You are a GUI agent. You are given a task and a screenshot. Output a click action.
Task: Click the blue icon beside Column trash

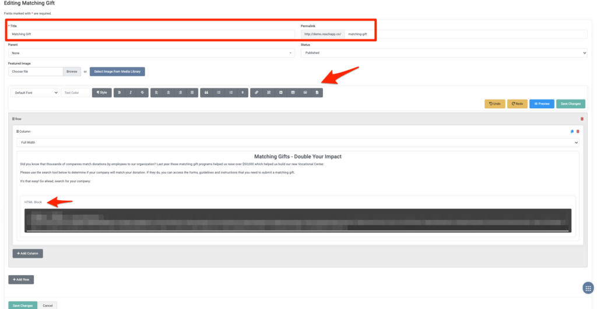572,132
